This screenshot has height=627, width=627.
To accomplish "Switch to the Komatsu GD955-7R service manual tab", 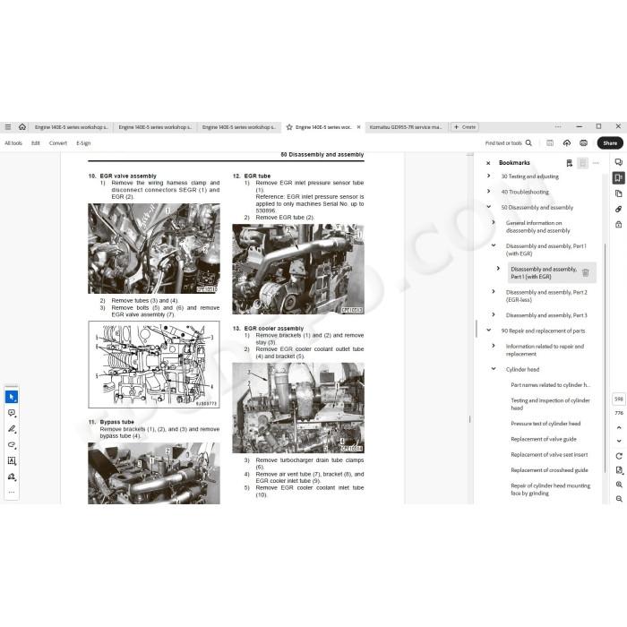I will click(406, 127).
